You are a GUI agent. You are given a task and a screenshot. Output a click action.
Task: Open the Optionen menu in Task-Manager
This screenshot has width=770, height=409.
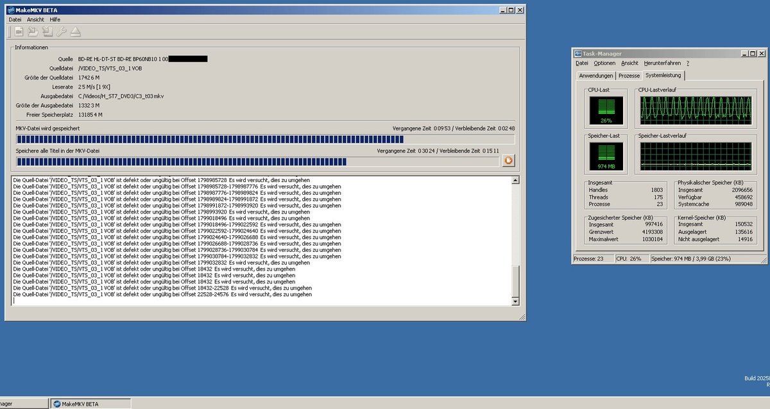tap(604, 63)
